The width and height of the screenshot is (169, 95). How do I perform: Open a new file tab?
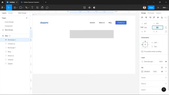coord(46,2)
